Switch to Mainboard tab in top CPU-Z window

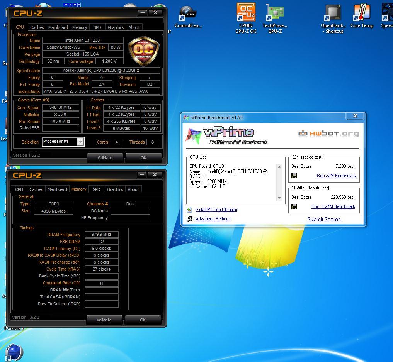(58, 27)
